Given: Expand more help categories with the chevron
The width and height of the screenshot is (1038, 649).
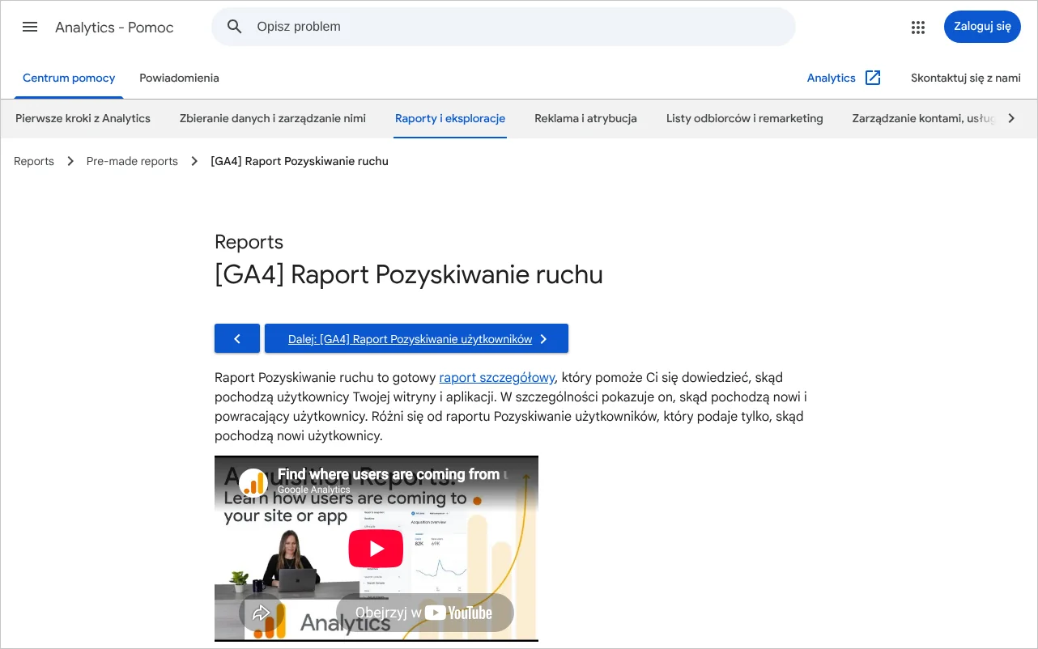Looking at the screenshot, I should pyautogui.click(x=1010, y=118).
